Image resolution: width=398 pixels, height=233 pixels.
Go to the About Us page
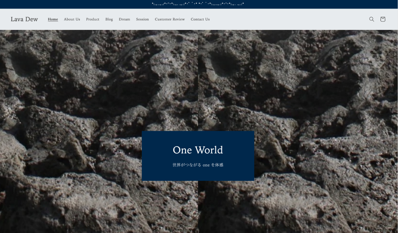(x=72, y=19)
